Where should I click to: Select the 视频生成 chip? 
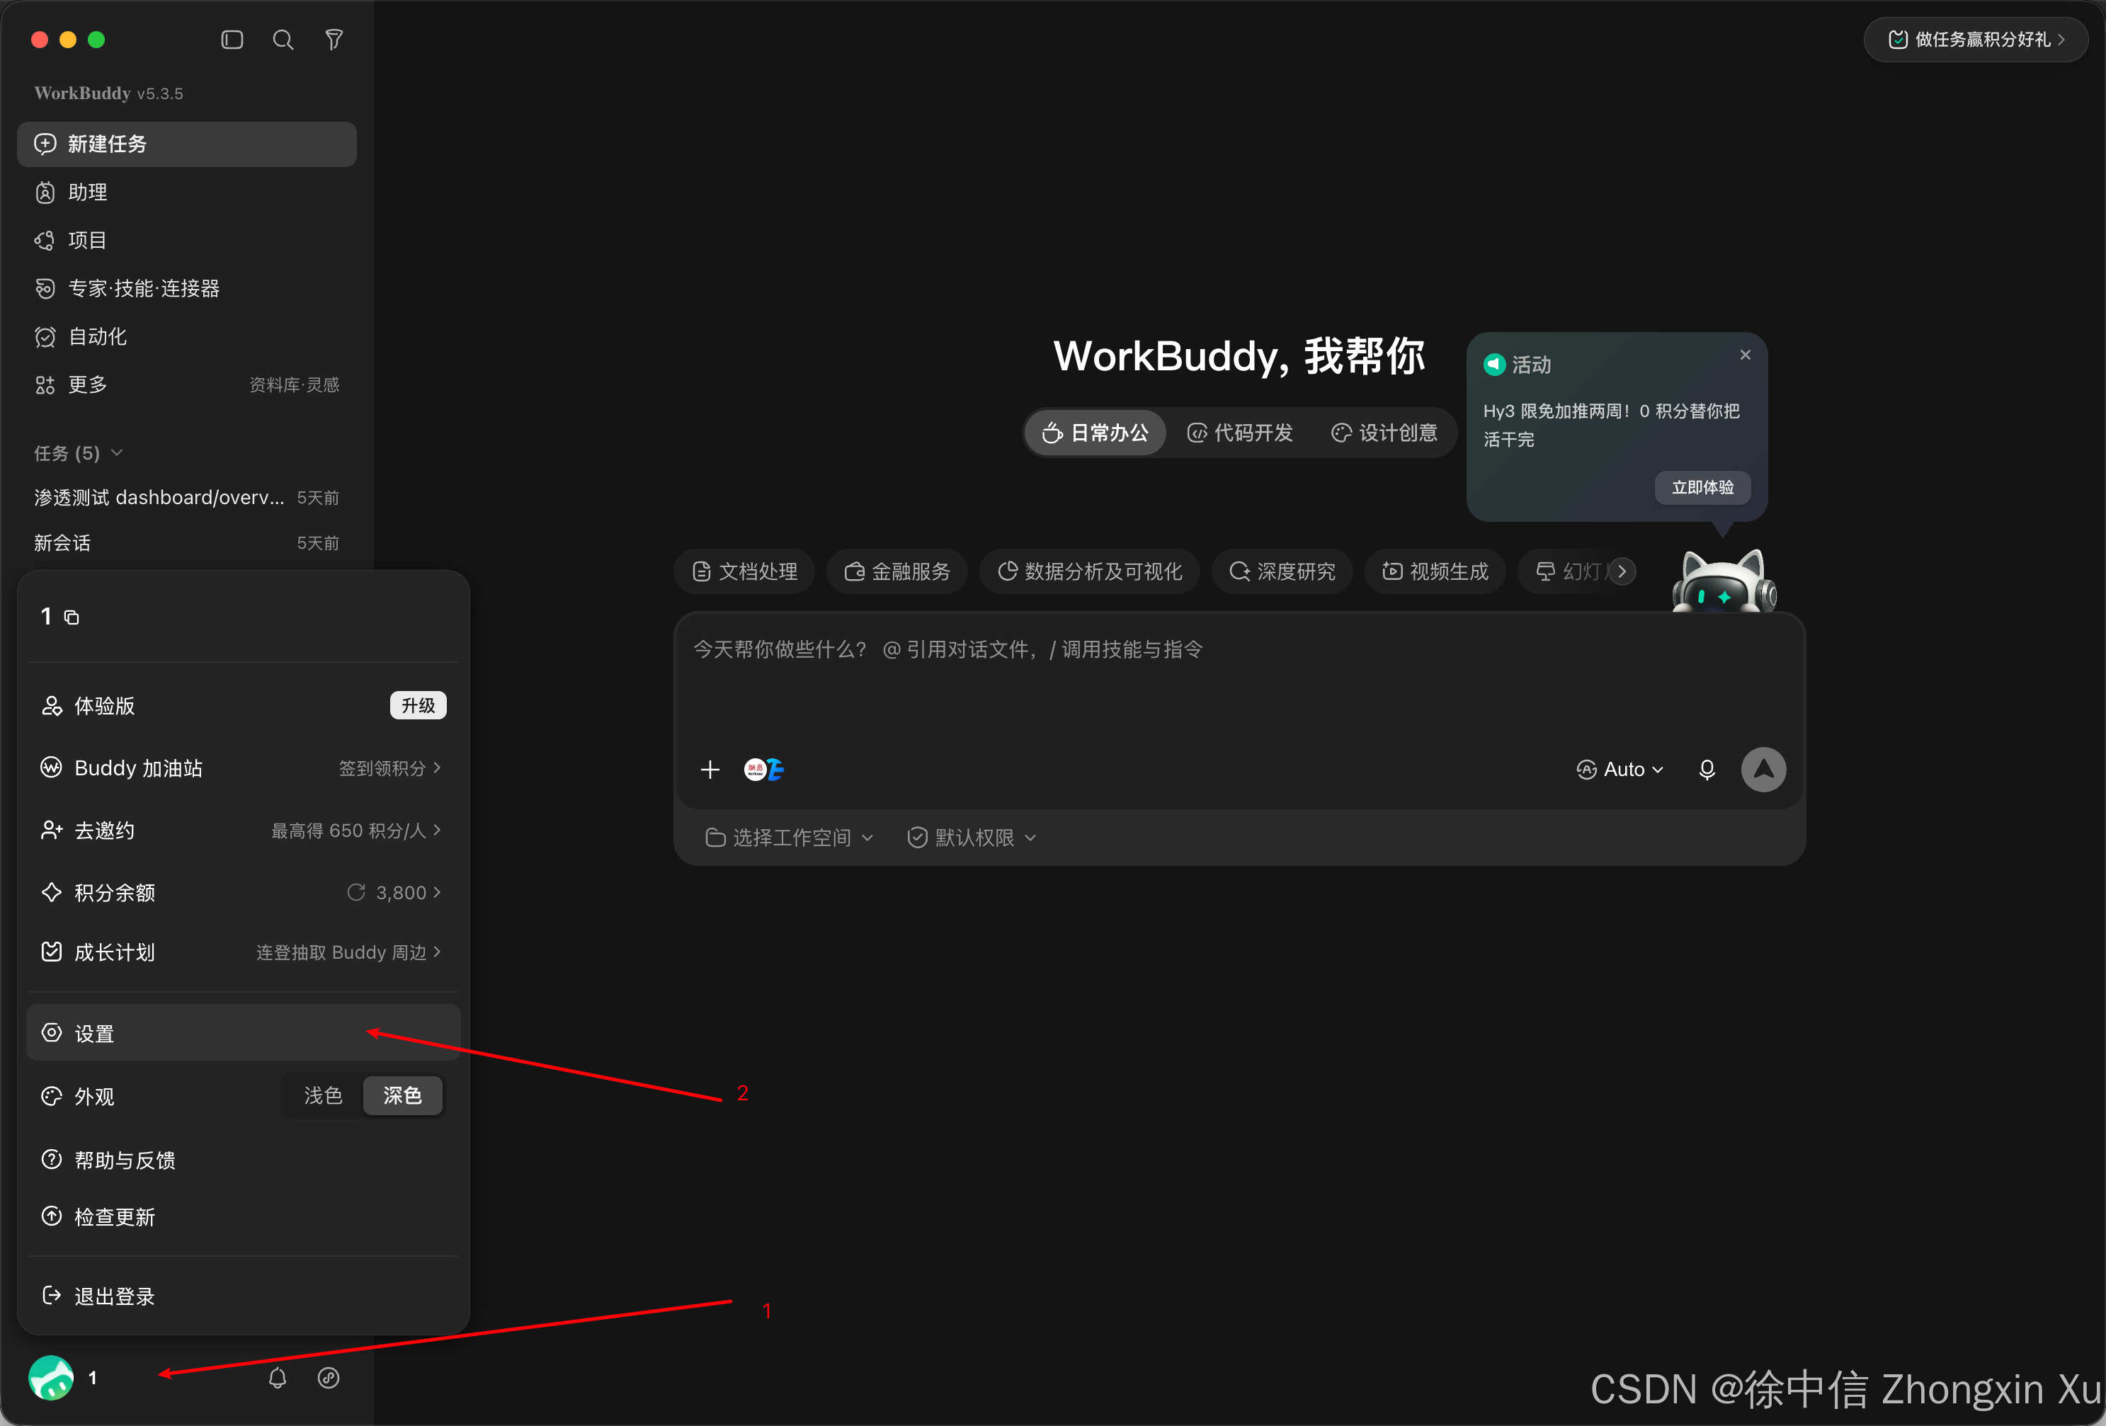click(x=1435, y=571)
